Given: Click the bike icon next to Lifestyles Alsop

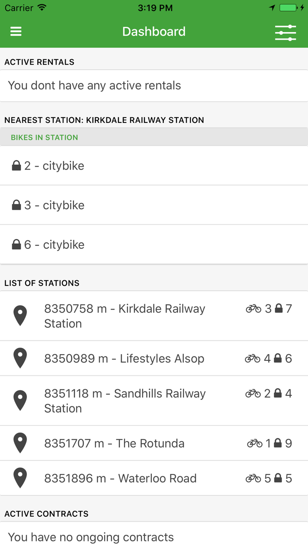Looking at the screenshot, I should point(253,358).
